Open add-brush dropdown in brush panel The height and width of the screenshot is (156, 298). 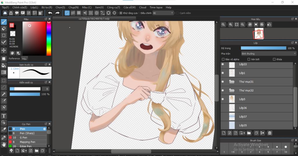[x=26, y=151]
